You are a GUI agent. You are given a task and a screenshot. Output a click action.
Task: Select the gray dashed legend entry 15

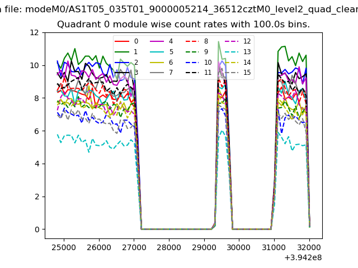(237, 73)
